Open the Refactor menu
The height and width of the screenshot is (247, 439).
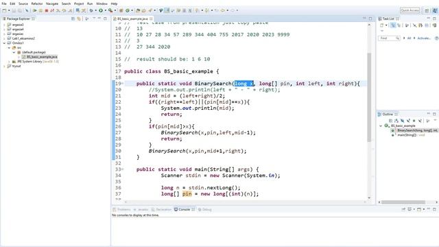coord(37,3)
